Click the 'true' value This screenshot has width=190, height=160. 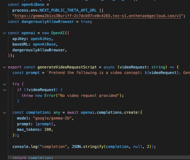pos(85,22)
